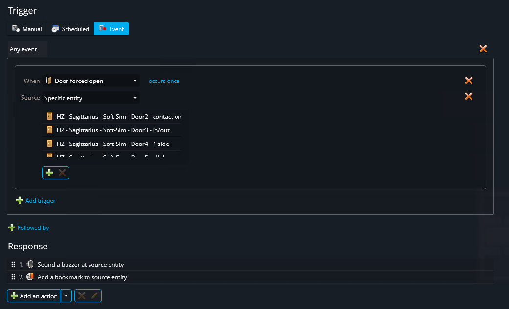Delete the Any event trigger group

(483, 49)
